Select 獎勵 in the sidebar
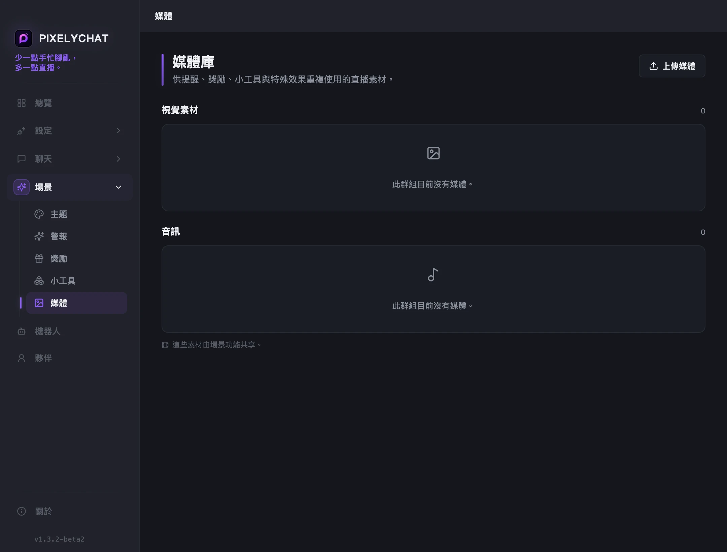This screenshot has width=727, height=552. 77,258
